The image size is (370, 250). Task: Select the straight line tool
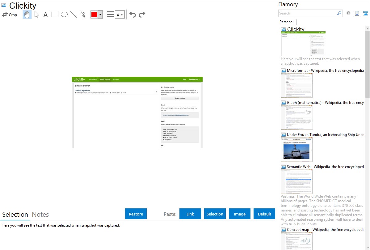74,14
